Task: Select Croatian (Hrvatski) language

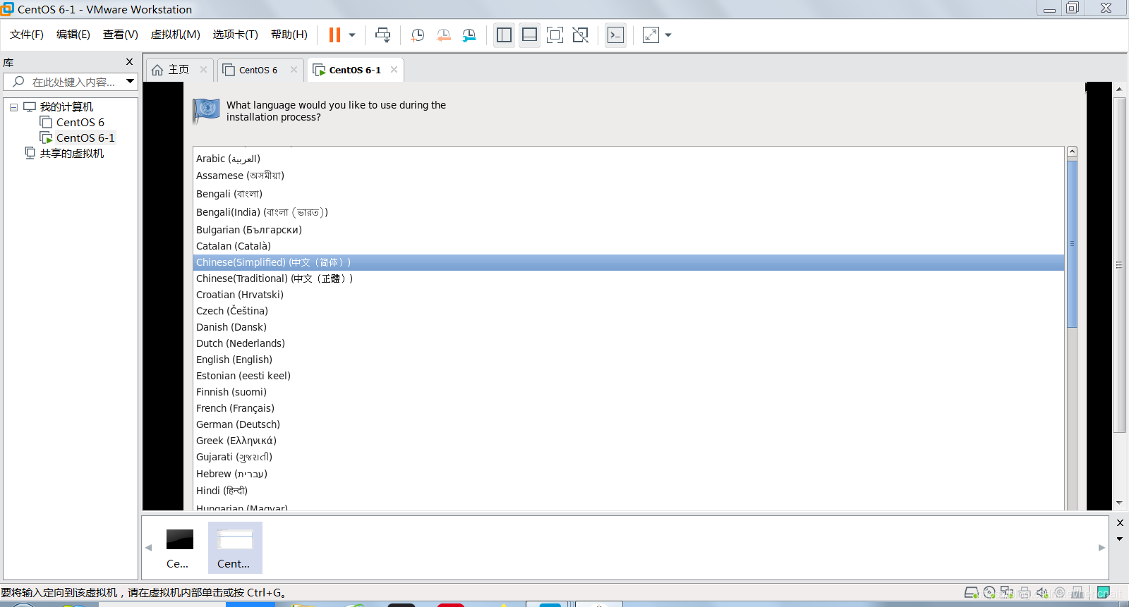Action: 628,295
